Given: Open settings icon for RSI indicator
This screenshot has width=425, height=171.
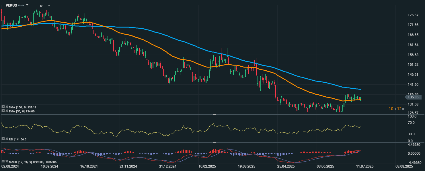Looking at the screenshot, I should click(3, 139).
